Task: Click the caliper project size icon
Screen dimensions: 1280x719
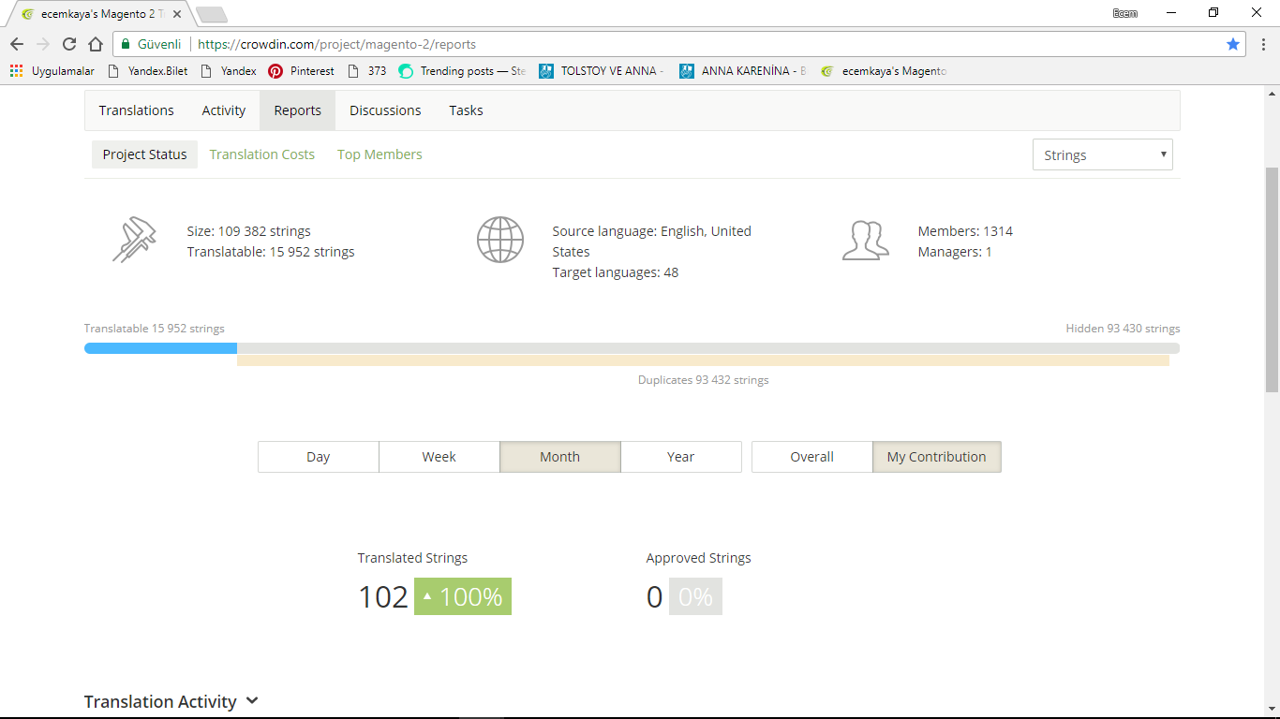Action: [134, 240]
